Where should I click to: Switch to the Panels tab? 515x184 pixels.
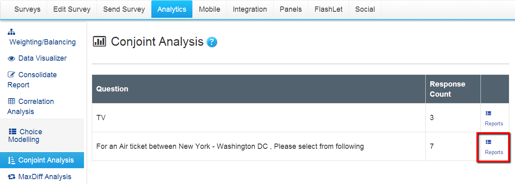click(x=291, y=9)
